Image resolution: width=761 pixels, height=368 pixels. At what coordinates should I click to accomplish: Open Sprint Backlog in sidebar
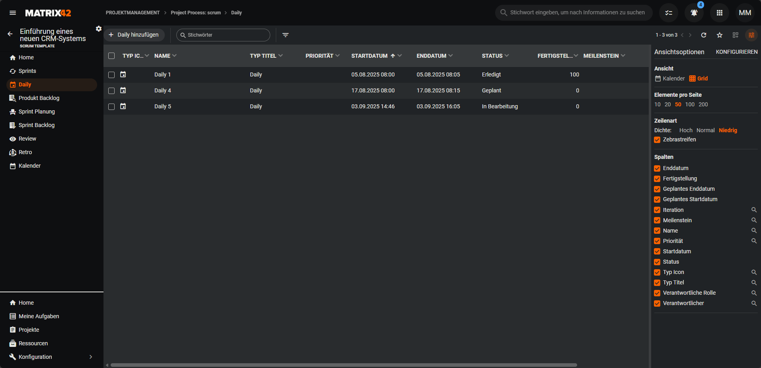pos(37,125)
